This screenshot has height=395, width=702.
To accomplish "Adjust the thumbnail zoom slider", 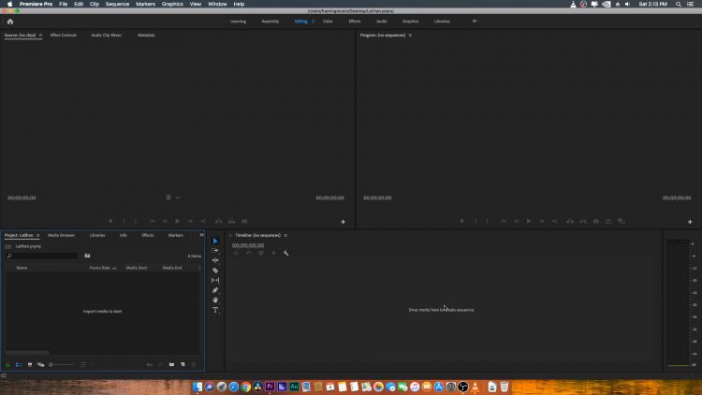I will tap(62, 364).
